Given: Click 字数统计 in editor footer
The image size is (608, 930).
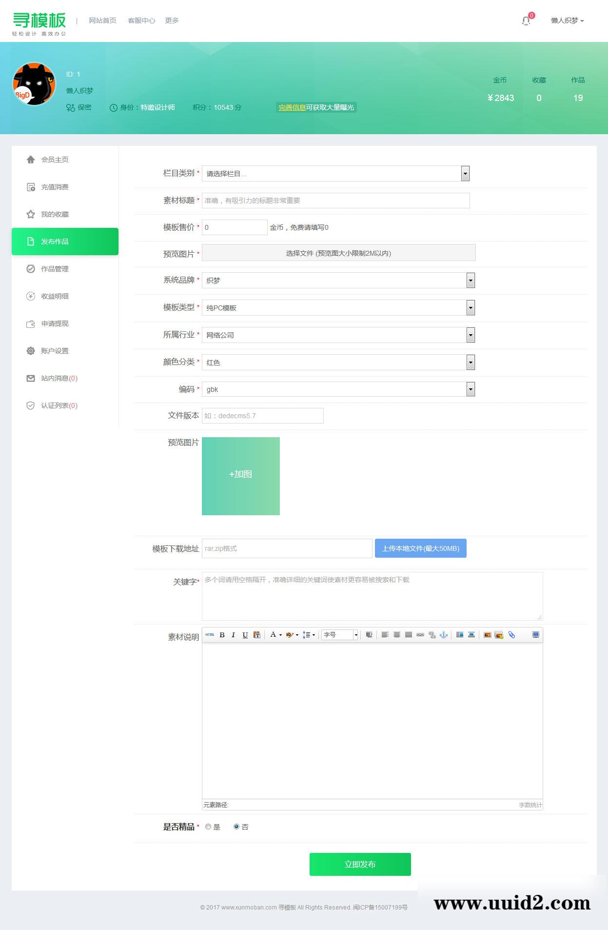Looking at the screenshot, I should [530, 805].
